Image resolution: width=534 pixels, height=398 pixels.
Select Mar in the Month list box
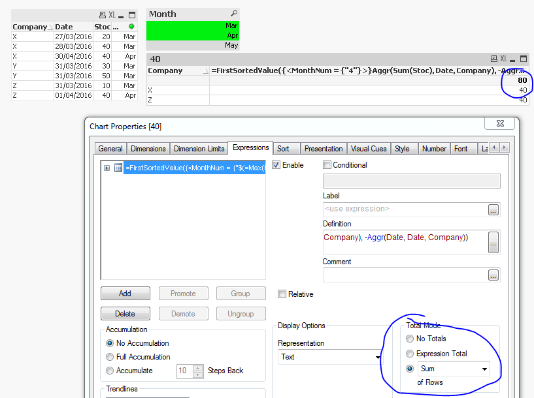tap(193, 26)
